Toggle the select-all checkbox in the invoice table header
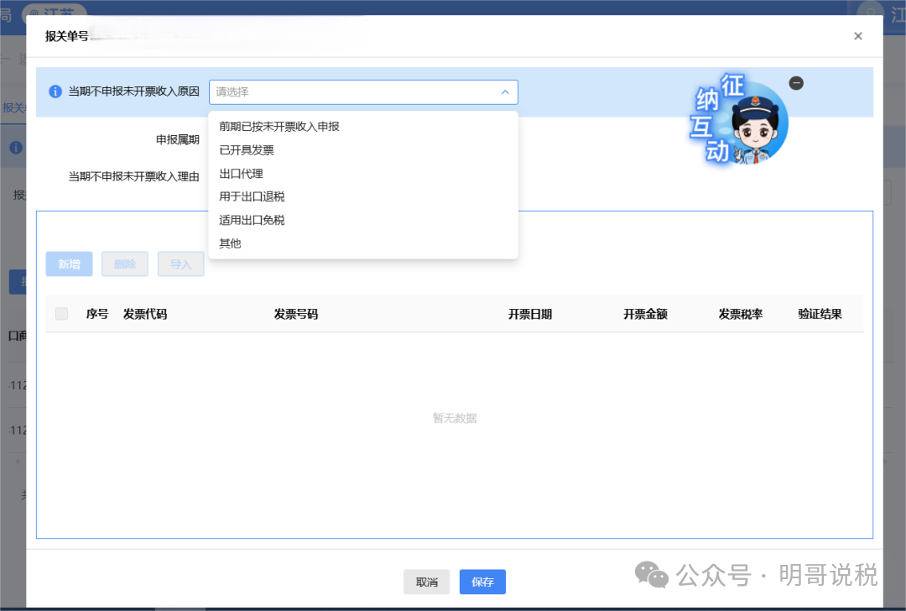Viewport: 906px width, 611px height. tap(61, 313)
